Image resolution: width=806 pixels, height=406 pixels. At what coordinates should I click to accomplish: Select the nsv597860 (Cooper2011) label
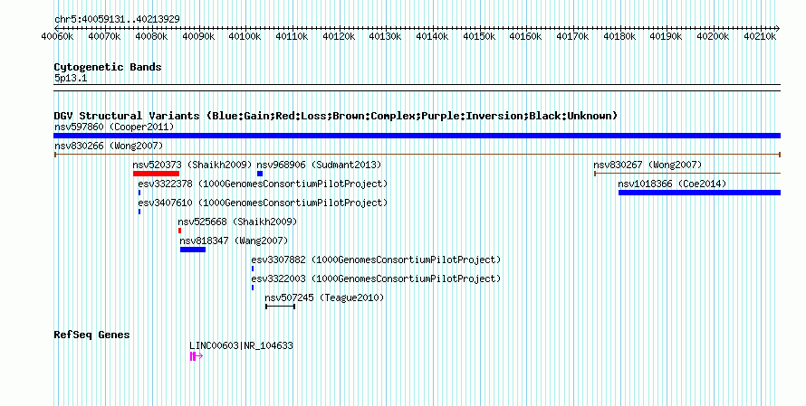[114, 127]
